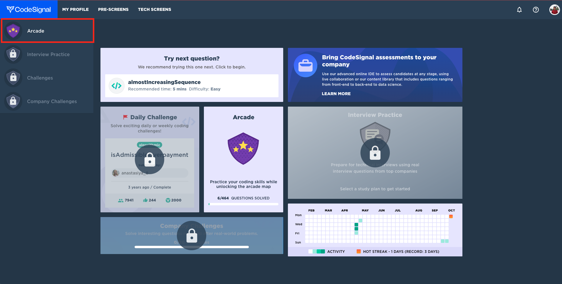Open the CodeSignal home logo

click(x=28, y=9)
